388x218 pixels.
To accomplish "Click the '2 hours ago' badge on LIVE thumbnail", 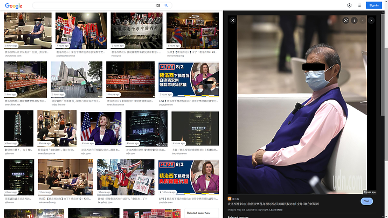I will pyautogui.click(x=166, y=94).
